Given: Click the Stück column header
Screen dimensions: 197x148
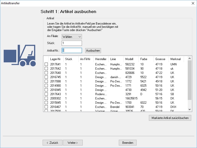Looking at the screenshot, I should [x=71, y=59].
